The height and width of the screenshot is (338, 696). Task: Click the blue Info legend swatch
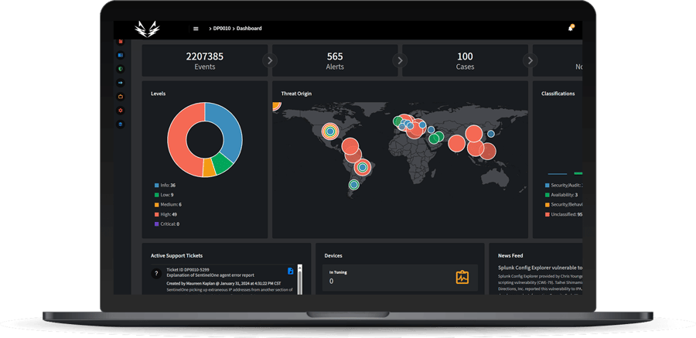point(157,185)
